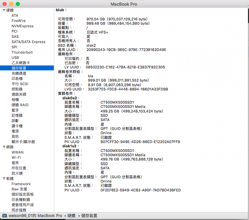Screen dimensions: 249x220
Task: Select Raw 支援 entry
Action: 19,189
